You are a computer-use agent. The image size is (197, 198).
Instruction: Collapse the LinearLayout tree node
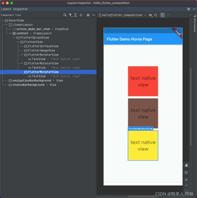click(6, 25)
